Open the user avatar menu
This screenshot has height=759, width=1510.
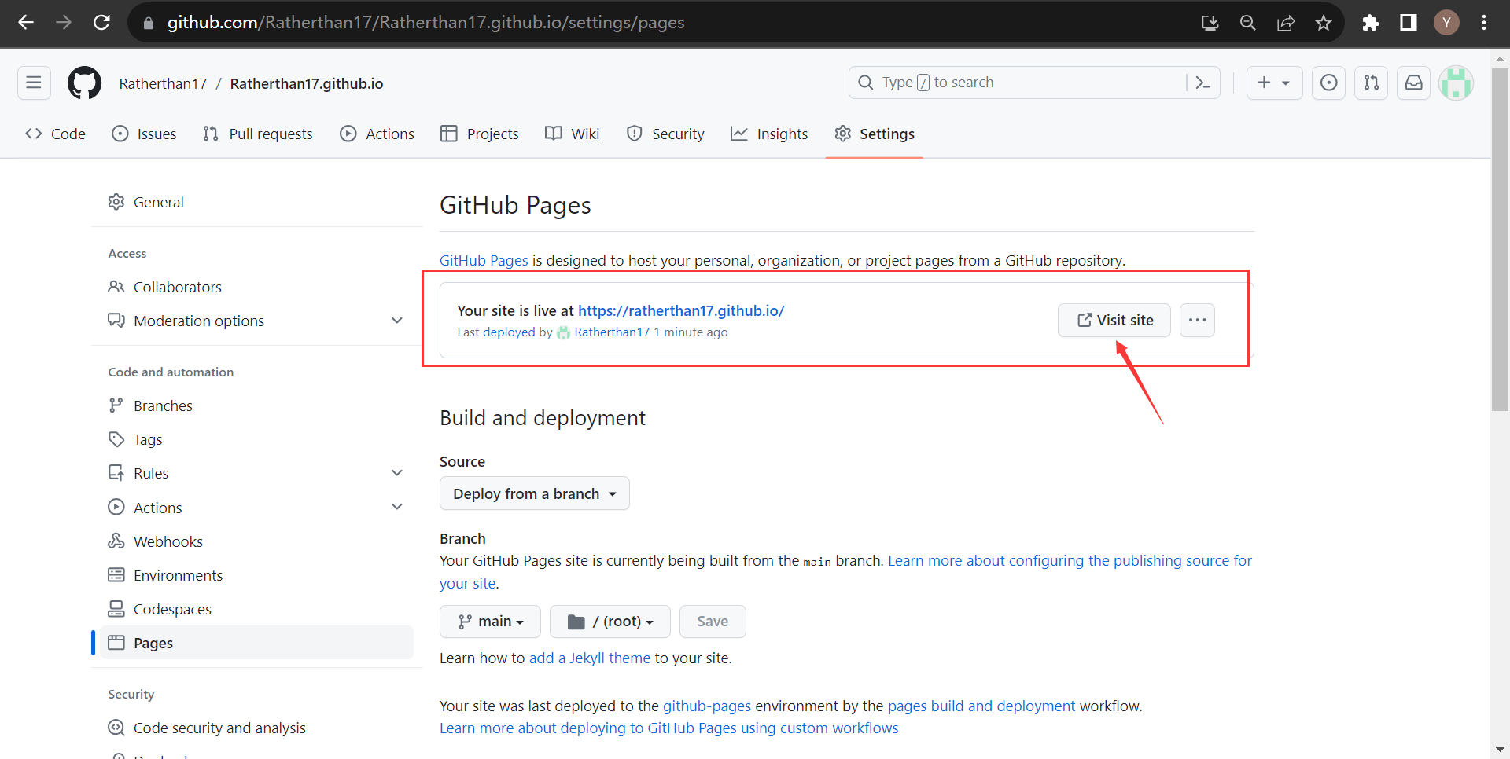tap(1456, 82)
